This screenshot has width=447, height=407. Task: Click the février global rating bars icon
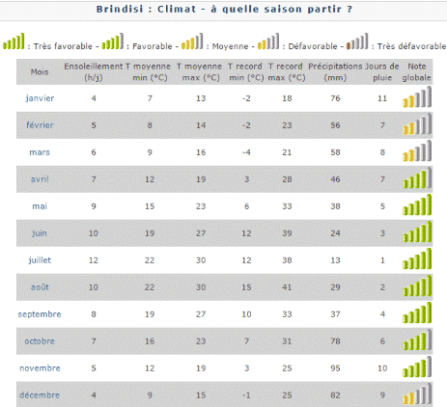pos(417,123)
